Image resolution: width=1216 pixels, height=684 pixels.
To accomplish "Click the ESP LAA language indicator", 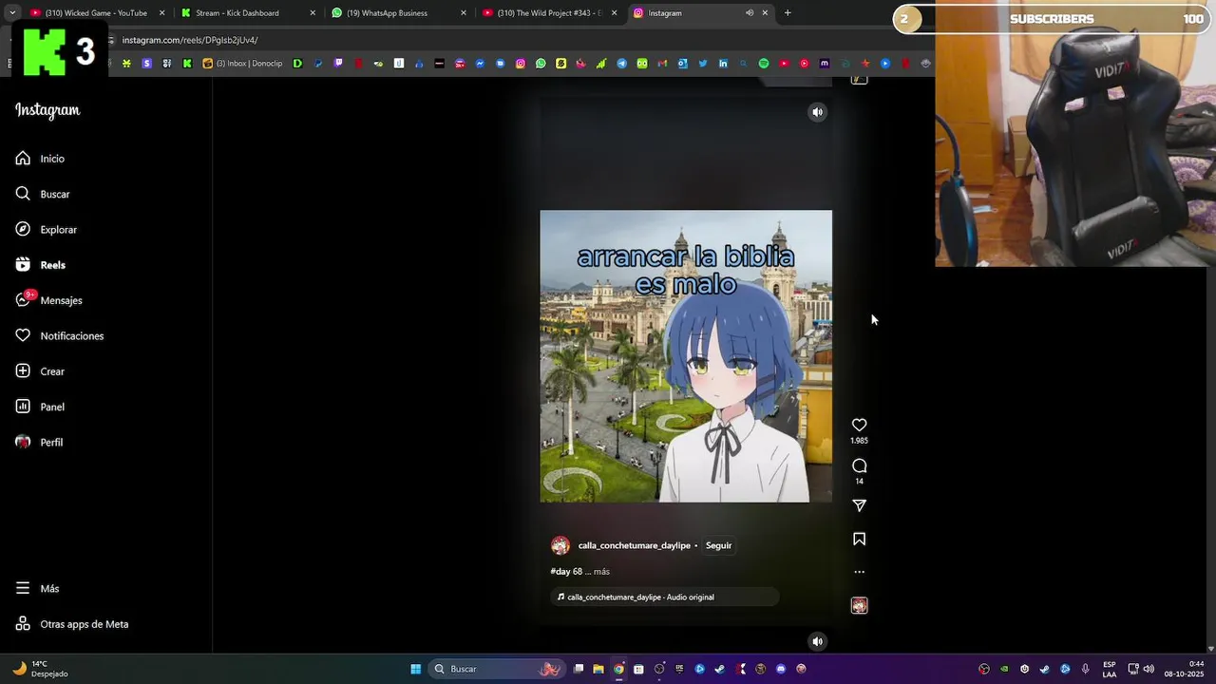I will [1110, 669].
